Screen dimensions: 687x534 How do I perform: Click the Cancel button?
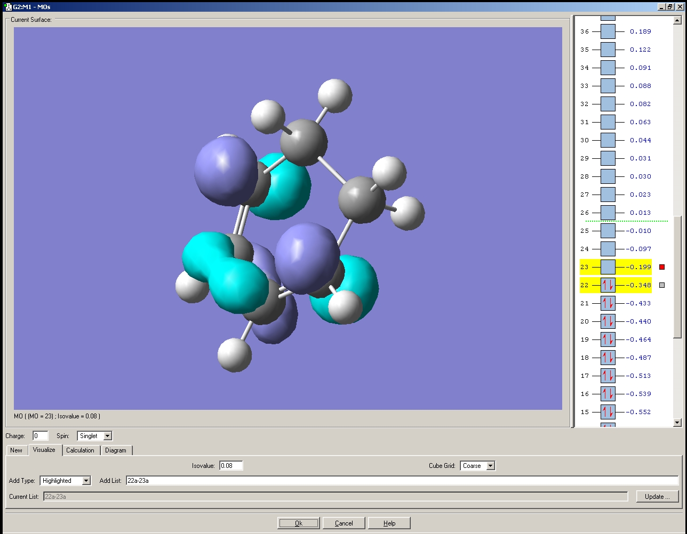[344, 523]
